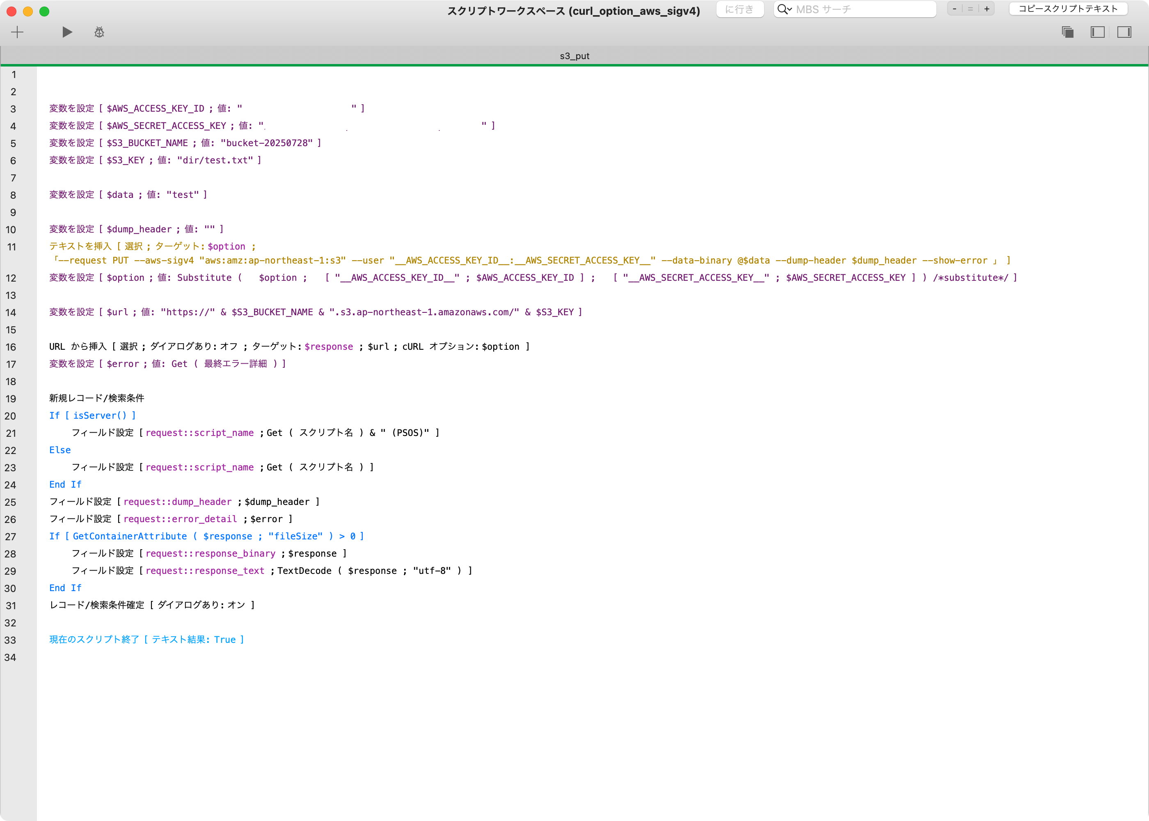The width and height of the screenshot is (1149, 821).
Task: Add a new script step with plus icon
Action: coord(17,32)
